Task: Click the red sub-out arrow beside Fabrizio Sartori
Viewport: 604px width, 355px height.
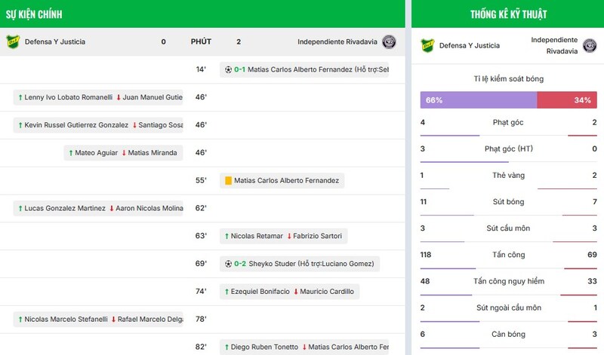Action: [x=288, y=236]
